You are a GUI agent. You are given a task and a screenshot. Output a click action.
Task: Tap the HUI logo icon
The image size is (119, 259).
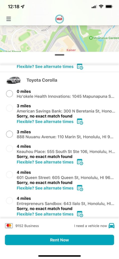[59, 19]
